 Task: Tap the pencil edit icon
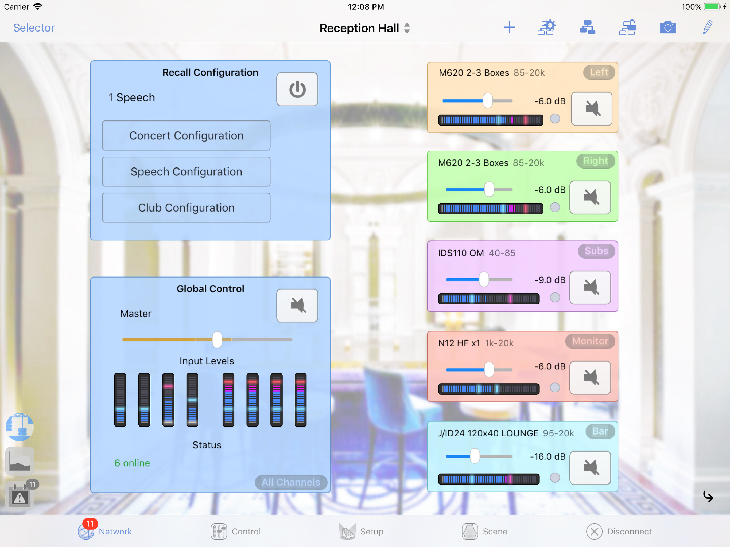(707, 28)
